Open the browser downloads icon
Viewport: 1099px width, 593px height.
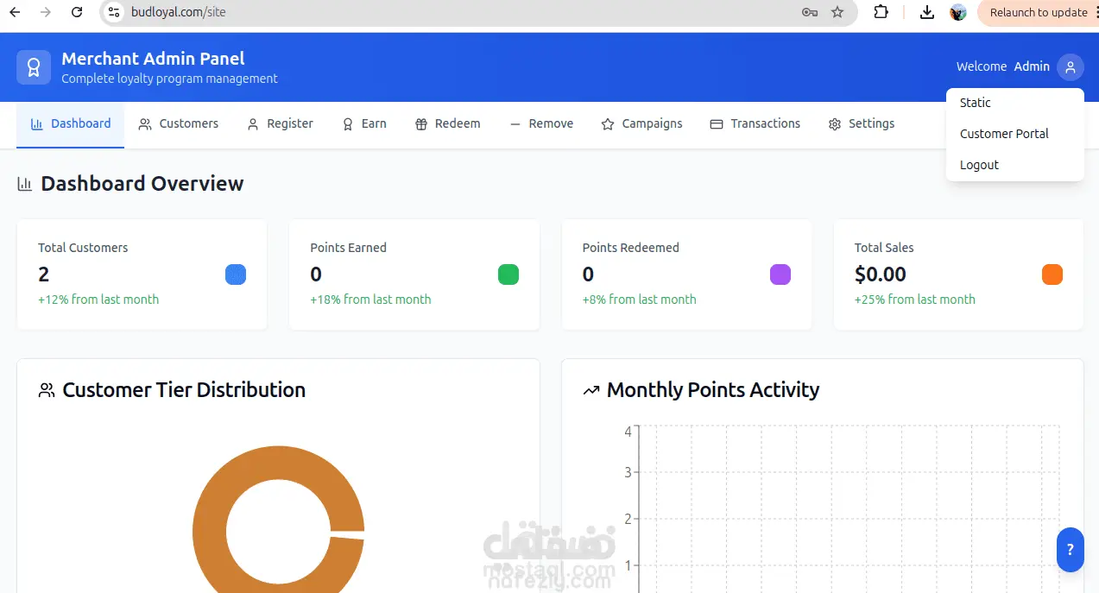[927, 12]
